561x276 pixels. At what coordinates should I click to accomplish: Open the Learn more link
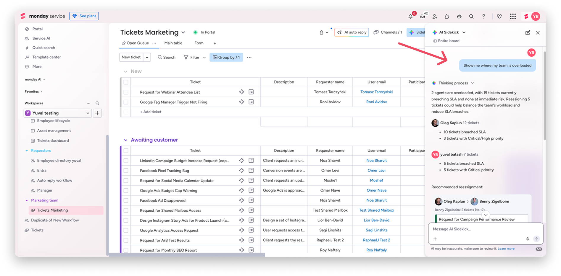point(506,249)
